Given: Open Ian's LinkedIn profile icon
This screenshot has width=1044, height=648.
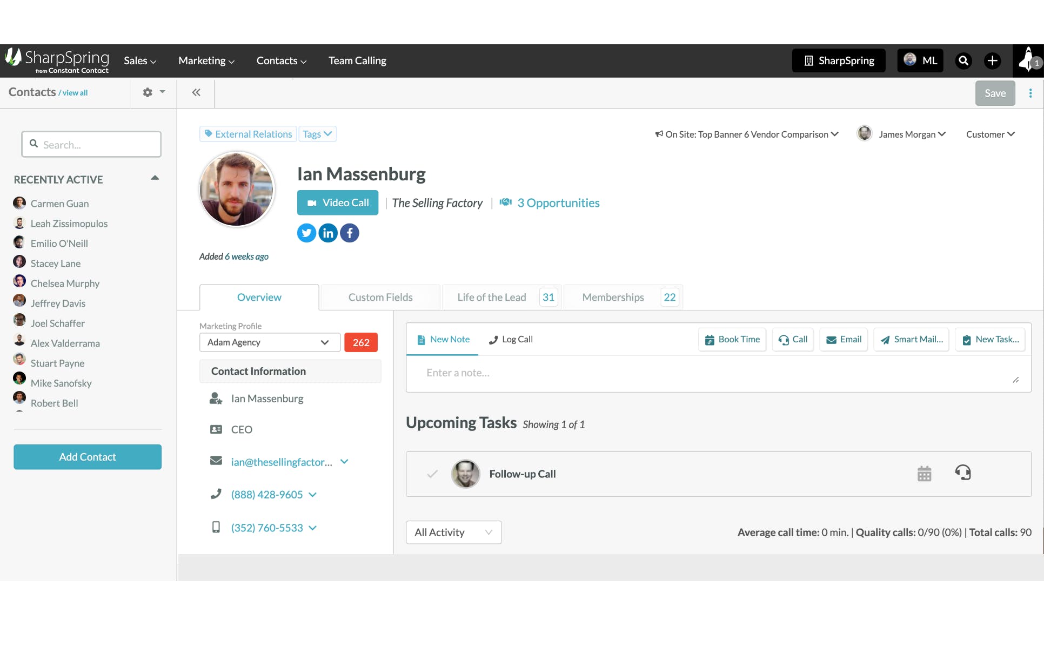Looking at the screenshot, I should (x=328, y=233).
